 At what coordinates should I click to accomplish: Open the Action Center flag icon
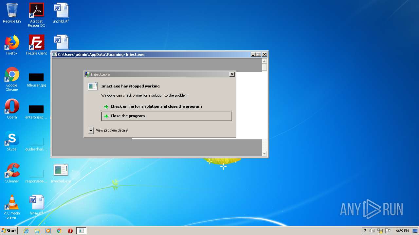(x=388, y=231)
